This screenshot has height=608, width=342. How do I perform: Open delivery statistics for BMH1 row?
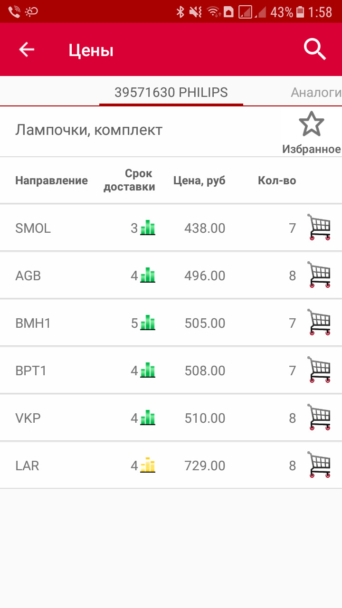tap(148, 323)
